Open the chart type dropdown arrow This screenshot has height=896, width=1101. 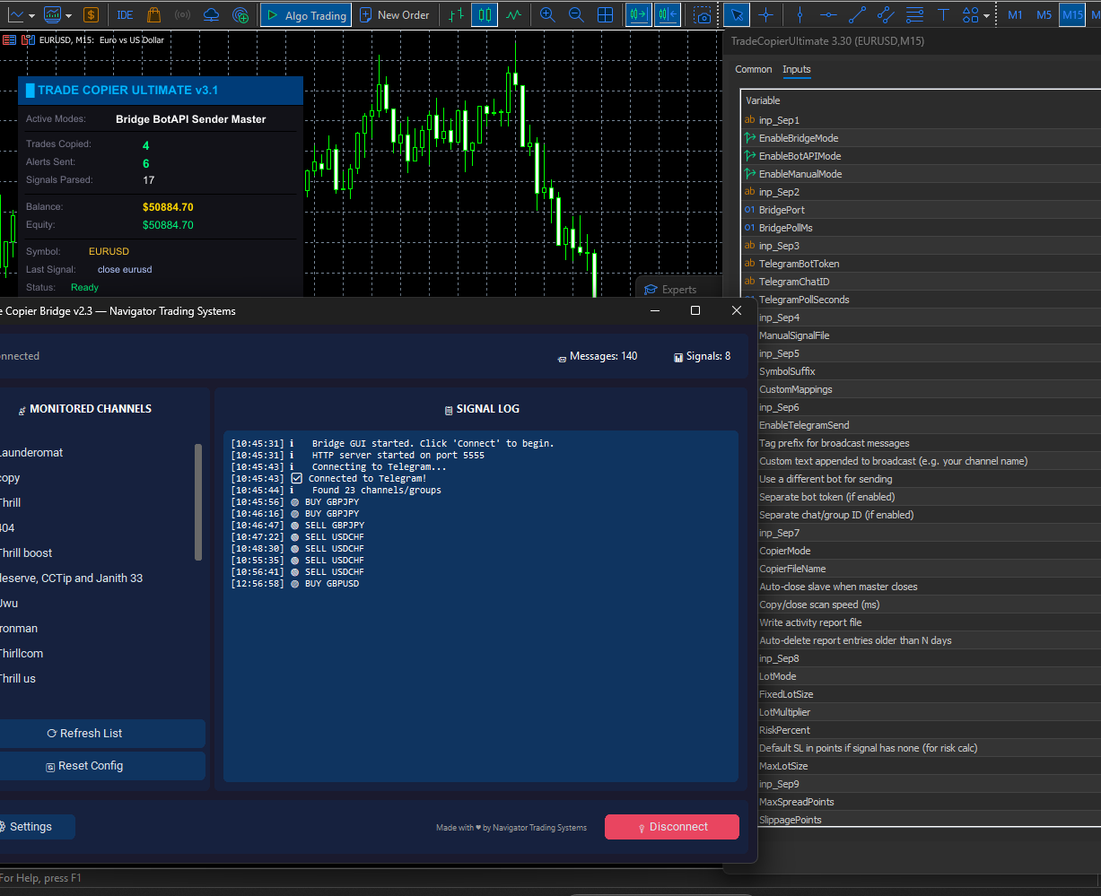click(x=32, y=15)
